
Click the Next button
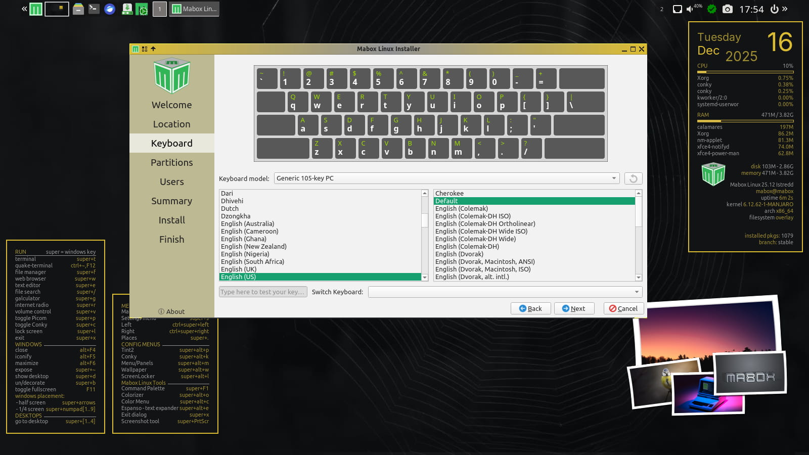pos(574,308)
